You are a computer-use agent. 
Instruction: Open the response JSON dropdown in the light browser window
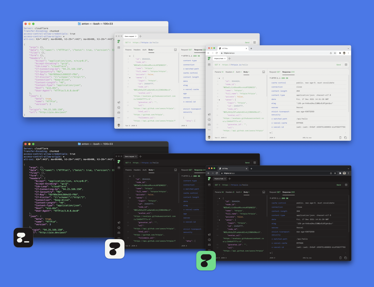point(272,137)
